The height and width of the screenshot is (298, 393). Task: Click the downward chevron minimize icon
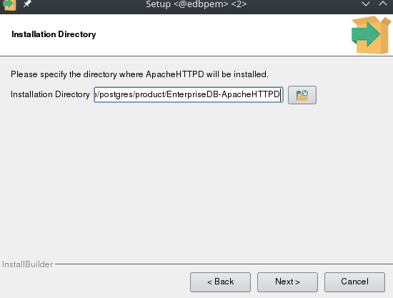click(366, 4)
